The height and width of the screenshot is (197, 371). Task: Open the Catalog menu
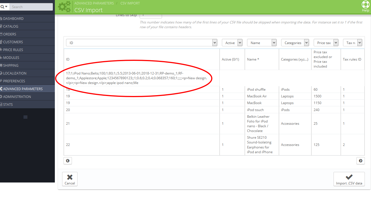(x=27, y=26)
